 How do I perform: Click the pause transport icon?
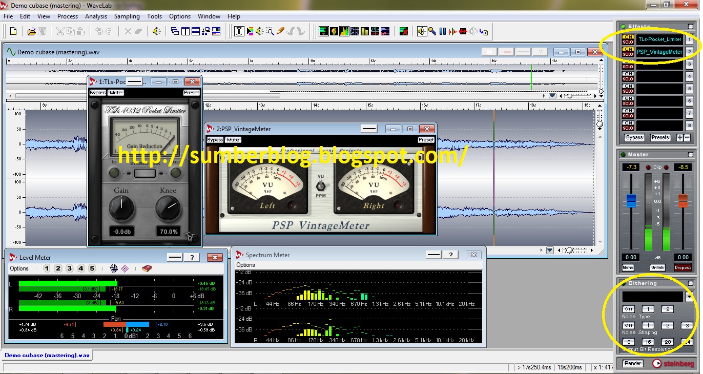(x=443, y=31)
